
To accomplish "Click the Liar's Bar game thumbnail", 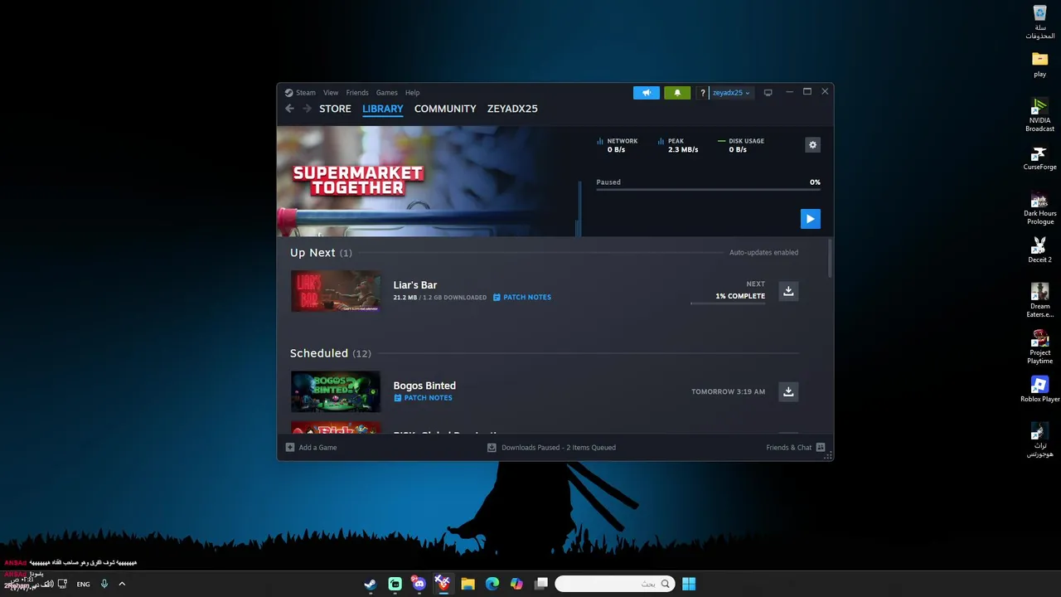I will click(x=336, y=291).
